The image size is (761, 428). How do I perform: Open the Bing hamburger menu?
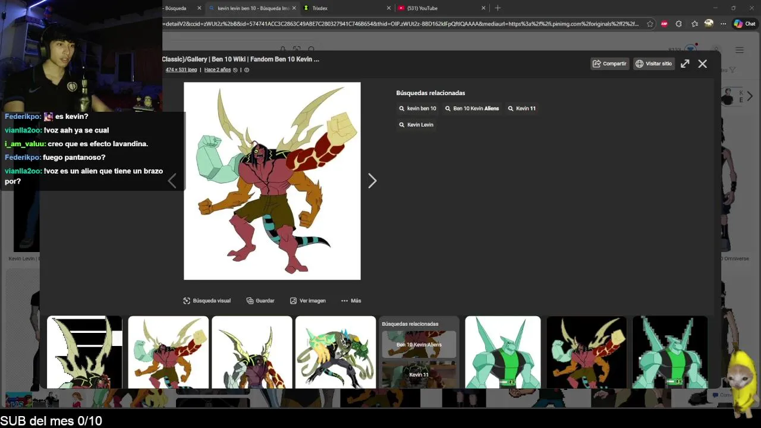coord(740,50)
